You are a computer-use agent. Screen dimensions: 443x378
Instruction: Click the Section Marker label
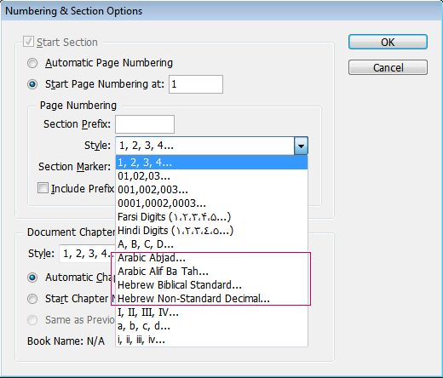(x=75, y=167)
